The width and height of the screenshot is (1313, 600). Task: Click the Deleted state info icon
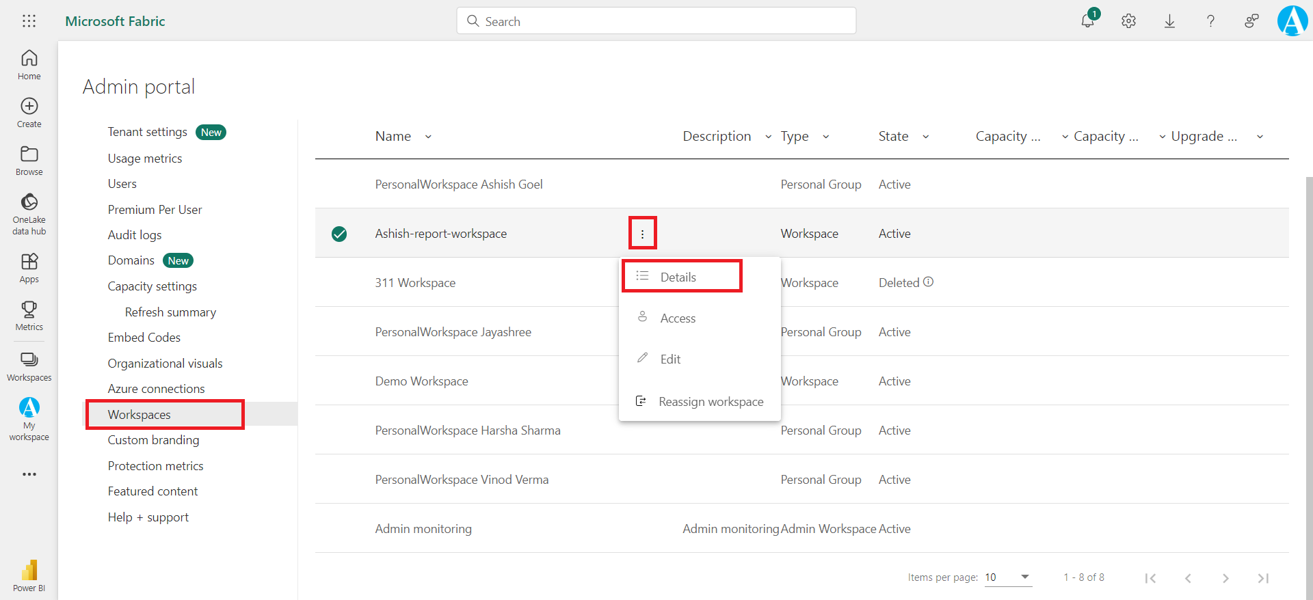click(x=928, y=282)
